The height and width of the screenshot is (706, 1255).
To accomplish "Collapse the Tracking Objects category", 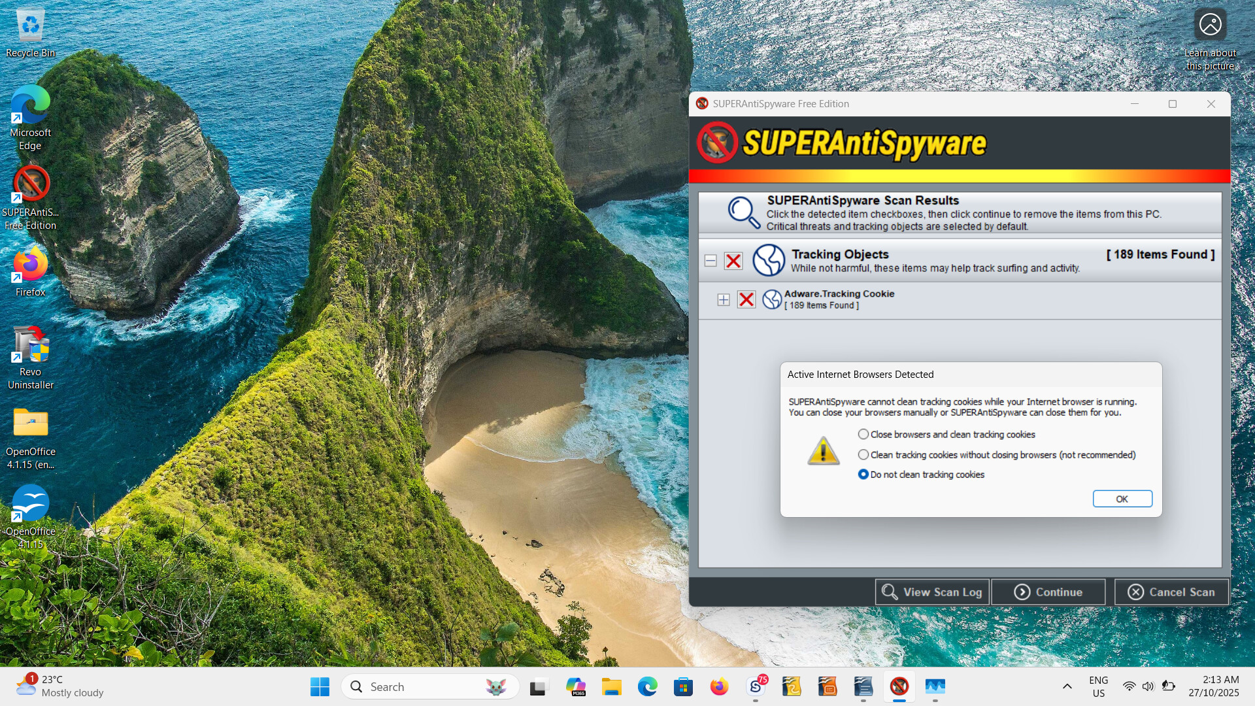I will [711, 261].
